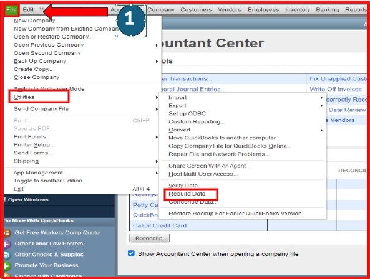
Task: Choose Rebuild Data
Action: point(187,194)
